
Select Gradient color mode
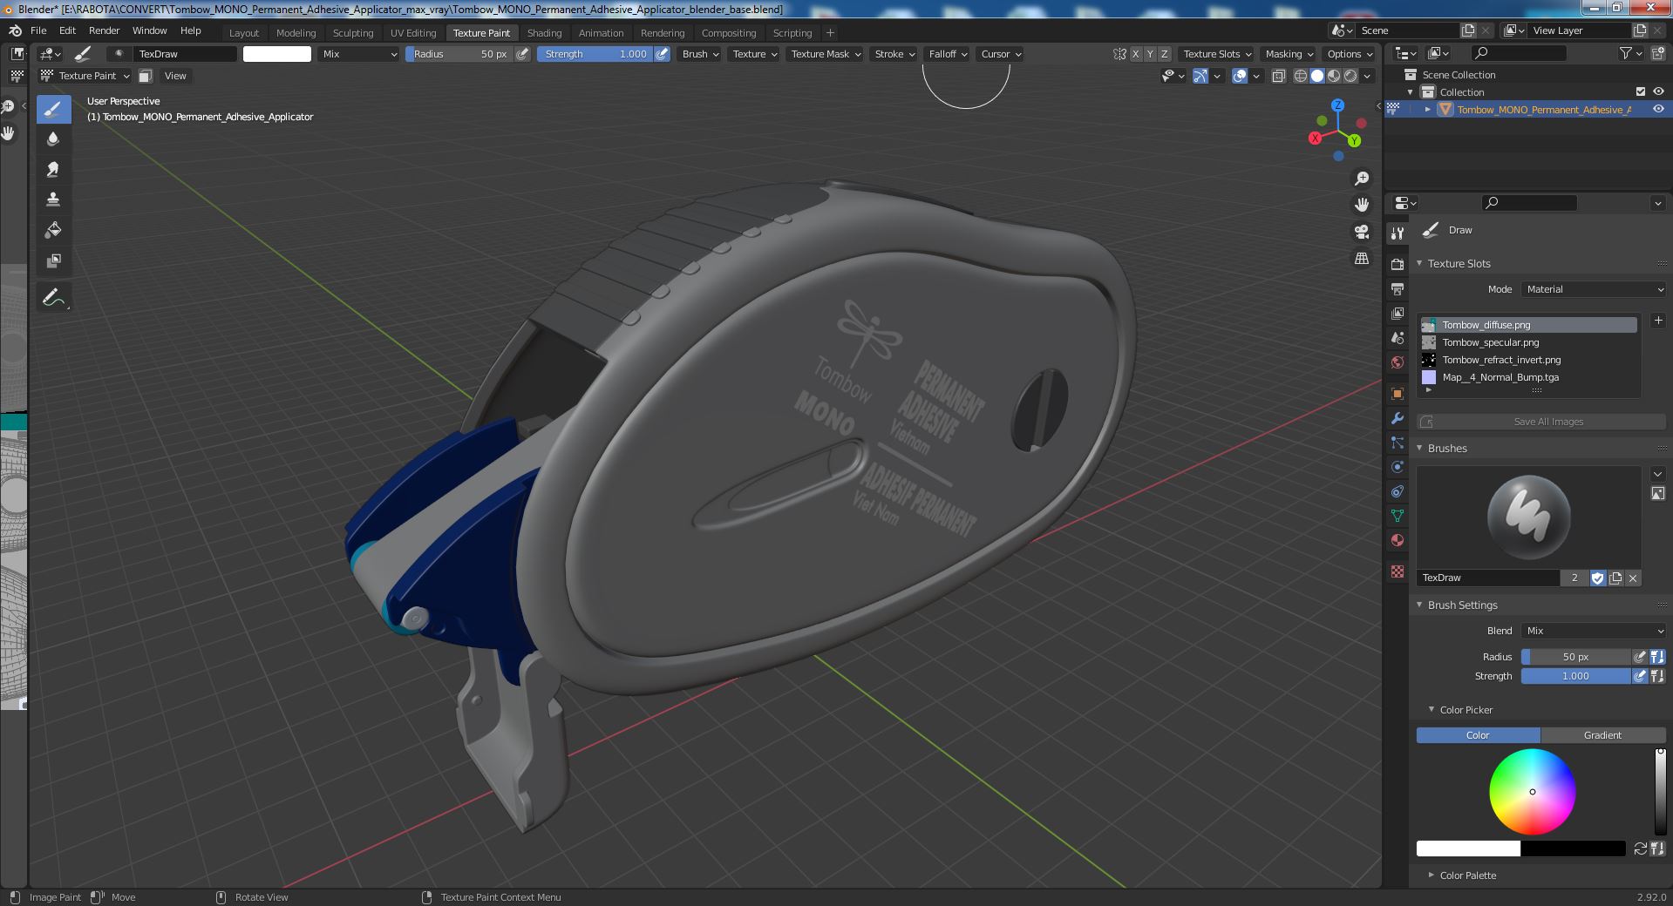pos(1602,735)
